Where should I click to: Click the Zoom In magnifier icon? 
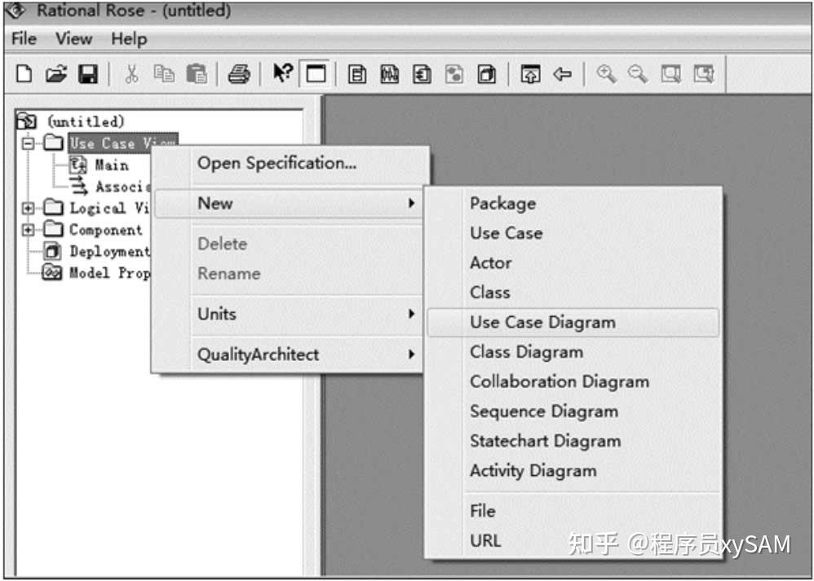click(x=605, y=74)
